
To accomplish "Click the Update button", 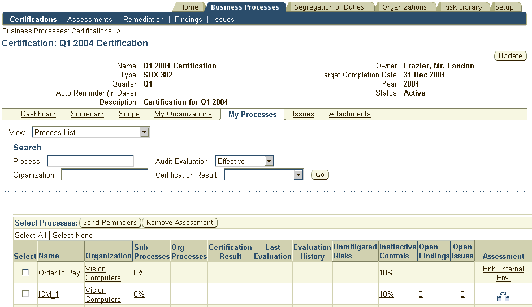I will pyautogui.click(x=511, y=55).
